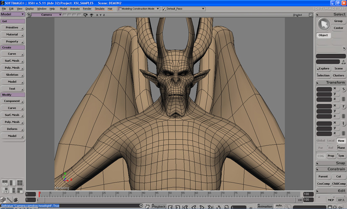The width and height of the screenshot is (347, 209).
Task: Activate the Scale (s) transform tool
Action: pos(344,89)
